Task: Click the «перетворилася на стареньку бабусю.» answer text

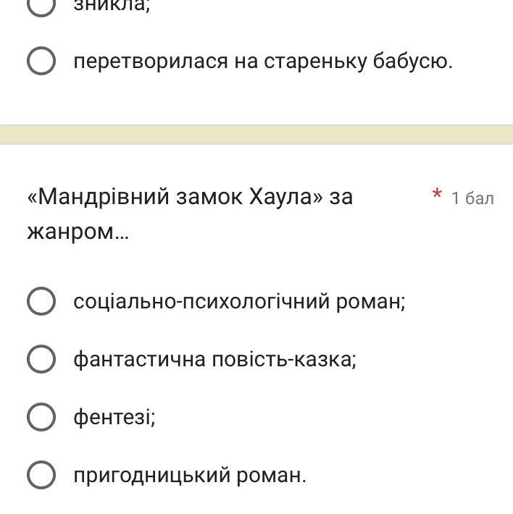Action: tap(262, 62)
